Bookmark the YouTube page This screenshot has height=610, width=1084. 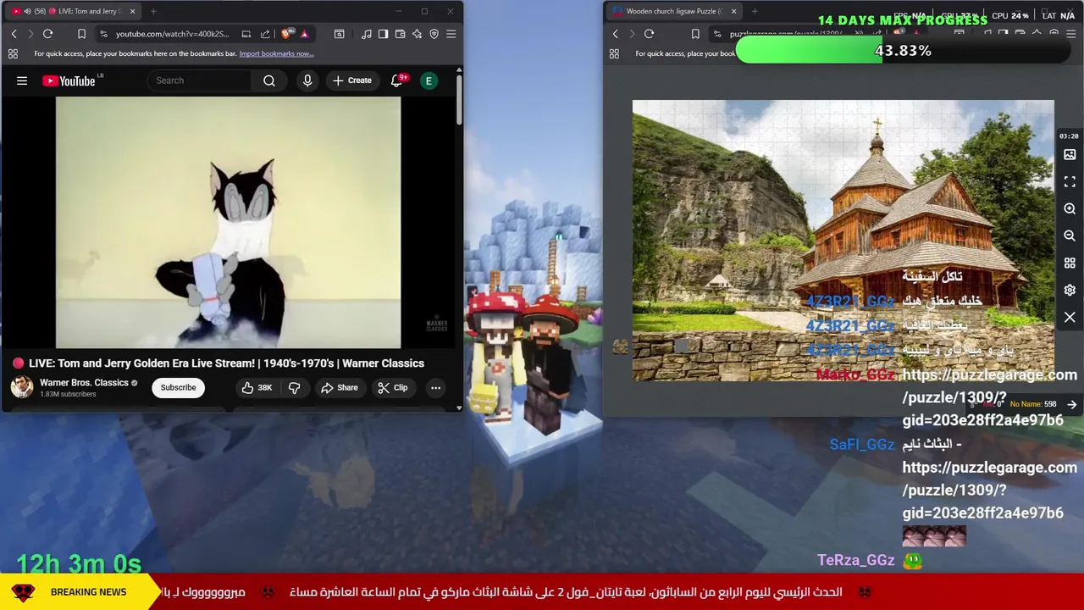pos(81,34)
